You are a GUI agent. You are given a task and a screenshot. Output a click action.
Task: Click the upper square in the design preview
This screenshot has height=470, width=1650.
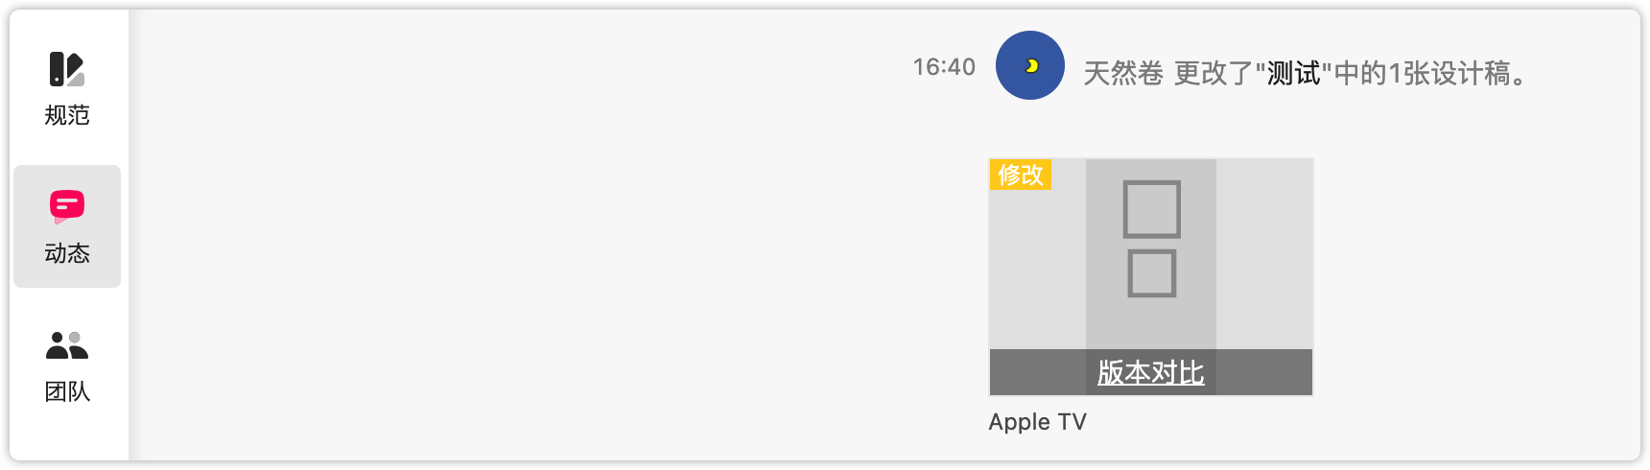(1151, 209)
